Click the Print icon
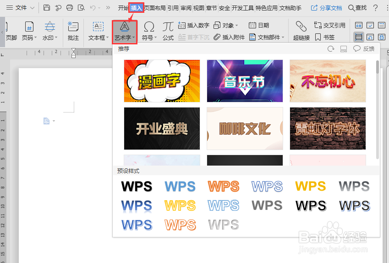The height and width of the screenshot is (263, 389). (70, 8)
